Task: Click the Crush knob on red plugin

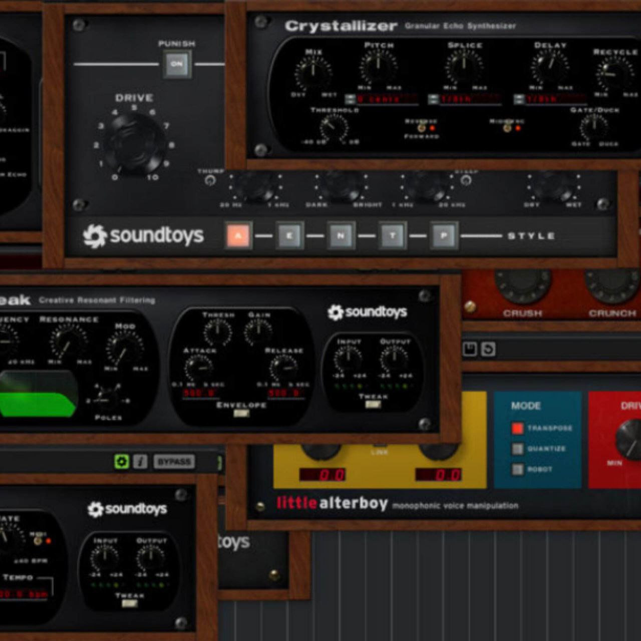Action: 523,285
